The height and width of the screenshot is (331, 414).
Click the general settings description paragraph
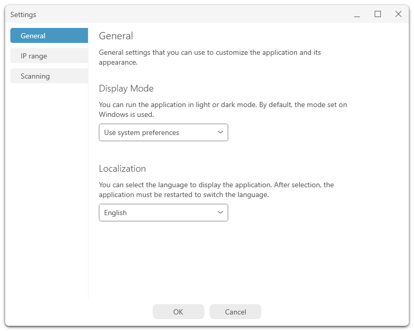click(x=210, y=57)
